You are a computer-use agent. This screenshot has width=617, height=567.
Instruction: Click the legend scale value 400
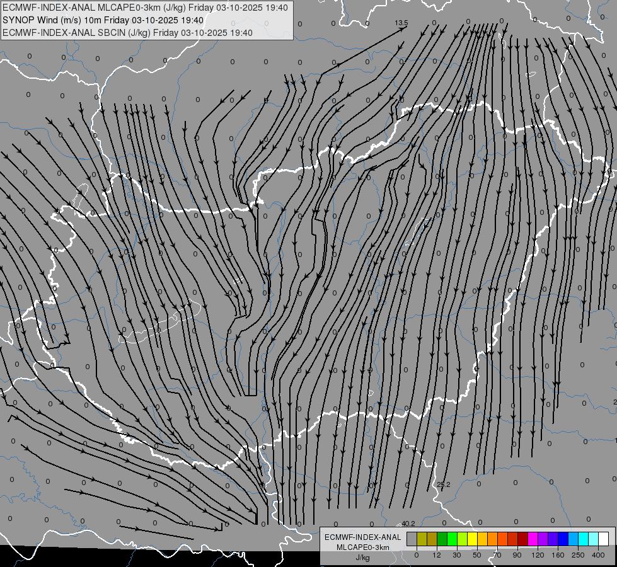tap(598, 555)
